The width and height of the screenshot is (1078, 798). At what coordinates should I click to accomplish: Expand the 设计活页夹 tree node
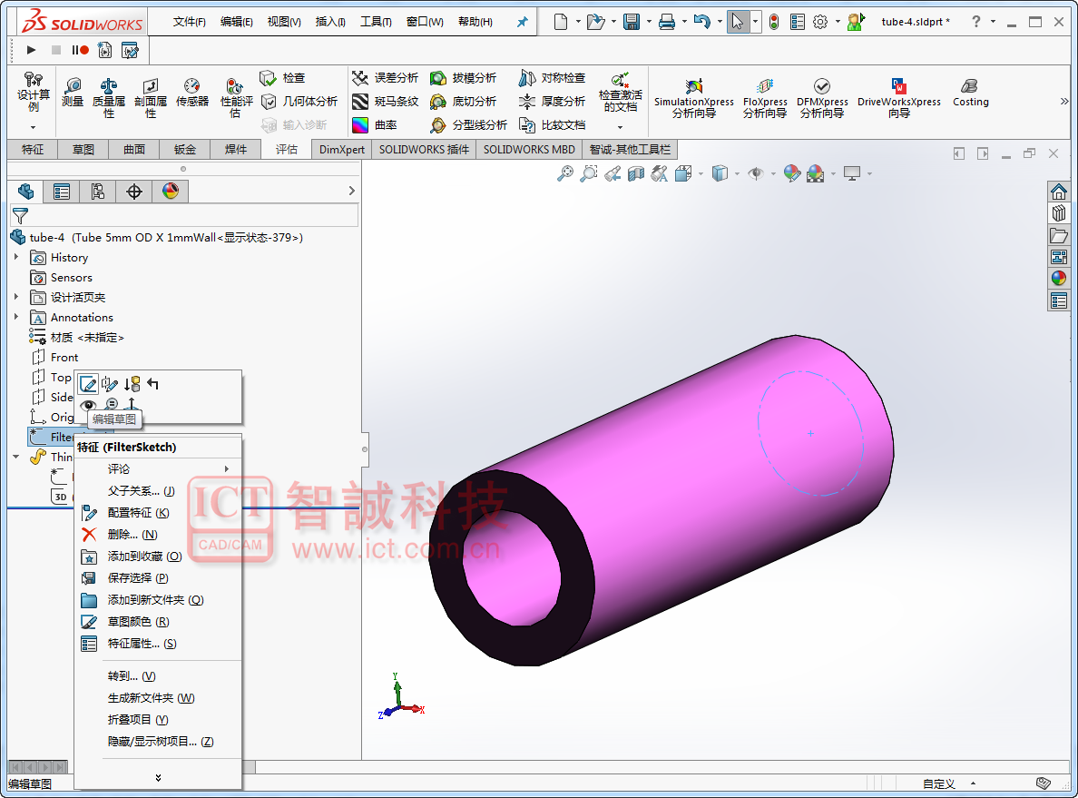pos(15,297)
